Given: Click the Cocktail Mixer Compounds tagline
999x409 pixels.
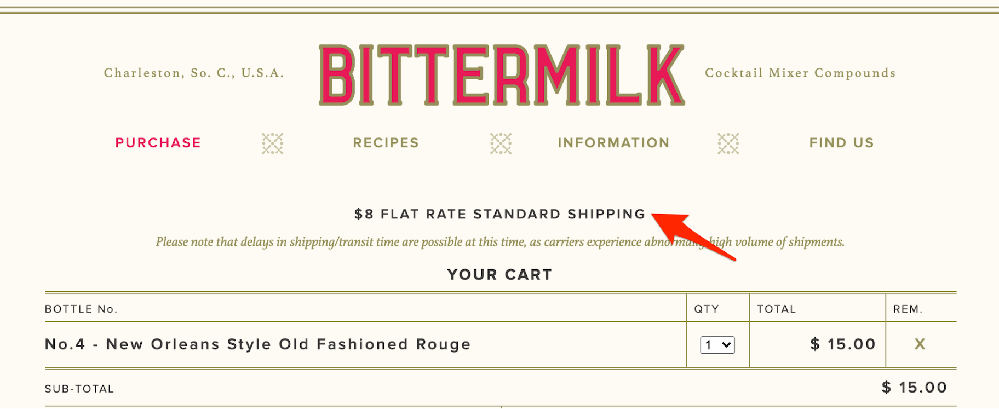Looking at the screenshot, I should point(800,73).
